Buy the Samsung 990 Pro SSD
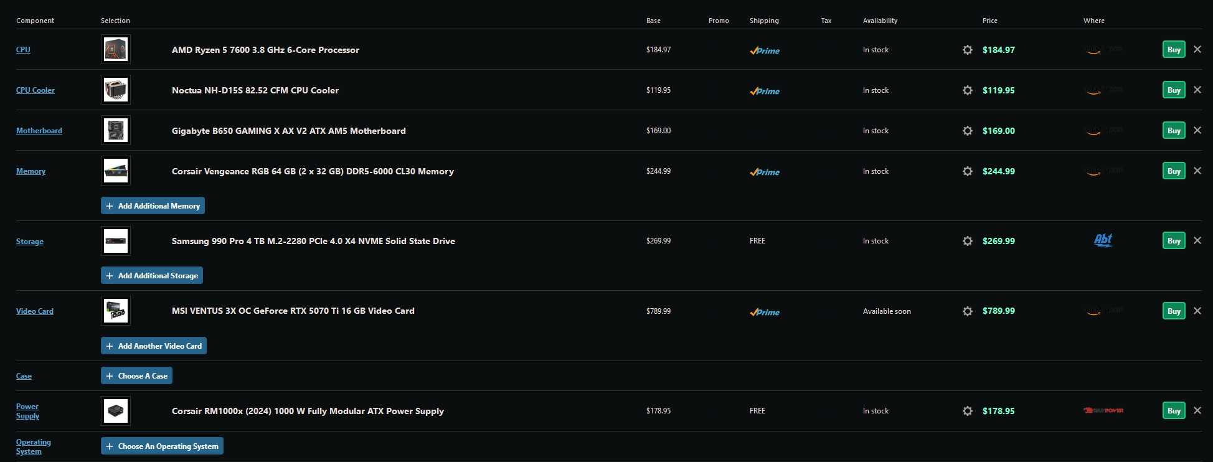The height and width of the screenshot is (462, 1213). [x=1174, y=240]
